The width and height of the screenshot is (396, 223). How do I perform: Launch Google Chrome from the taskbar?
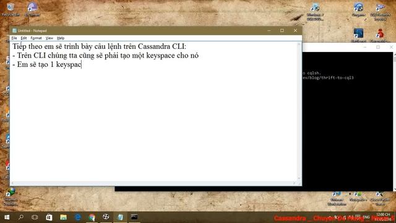tap(92, 217)
